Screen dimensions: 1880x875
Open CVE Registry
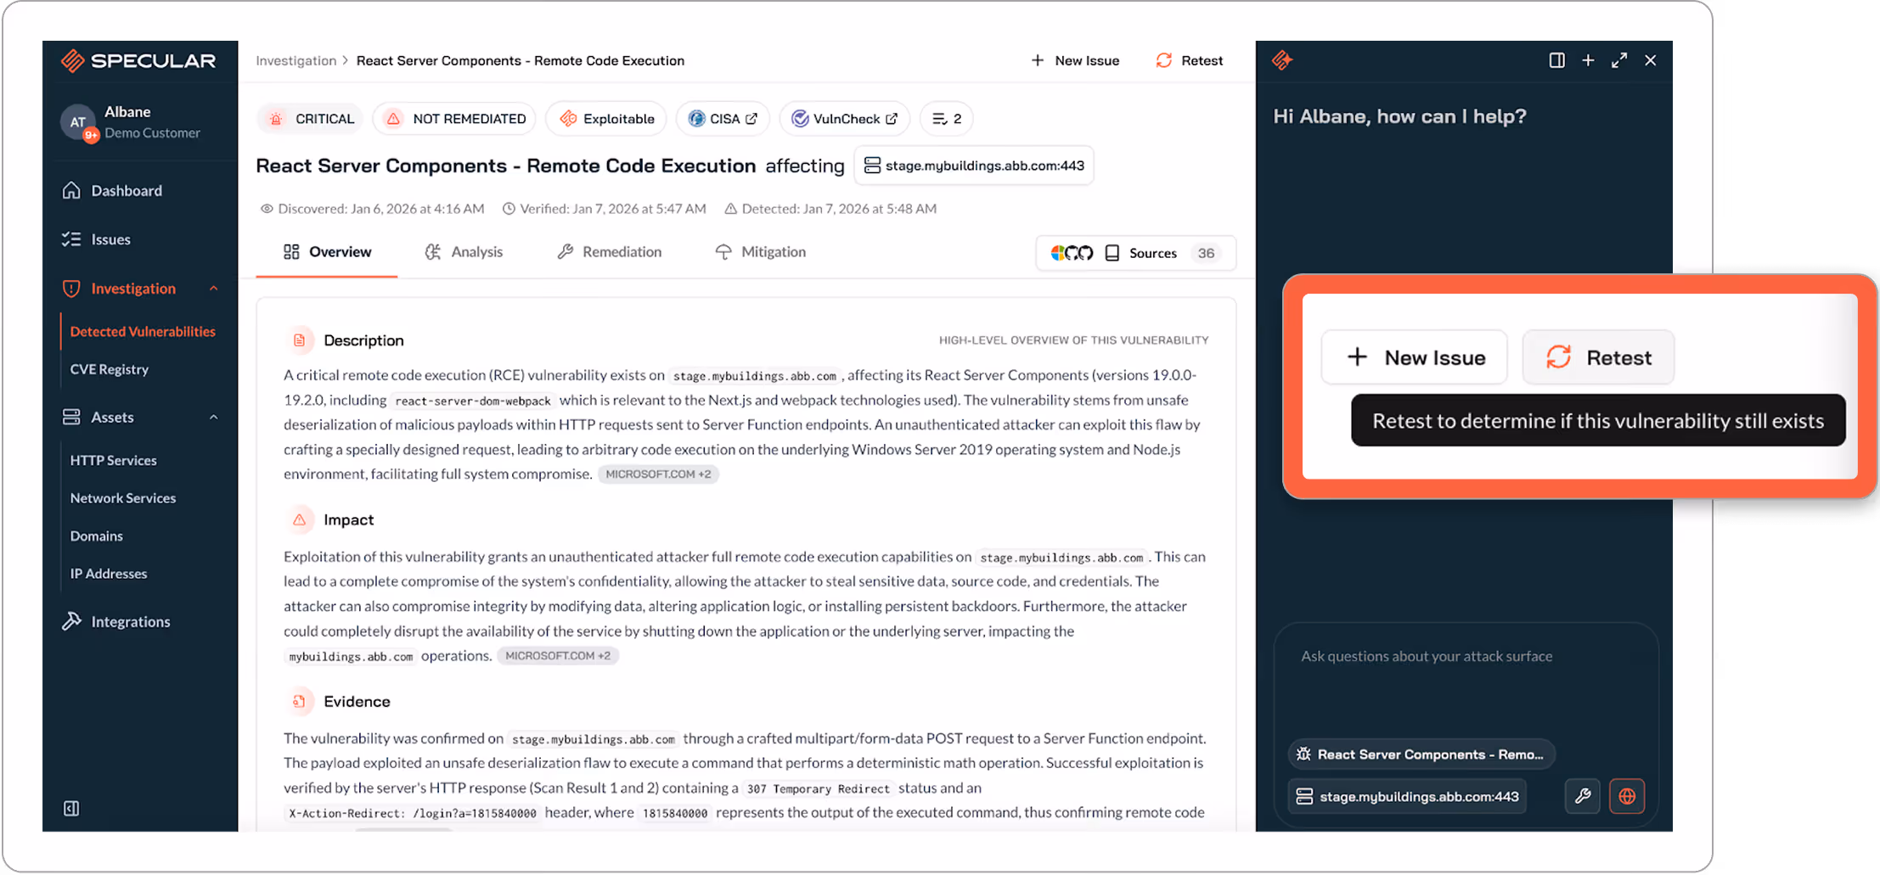(x=109, y=369)
